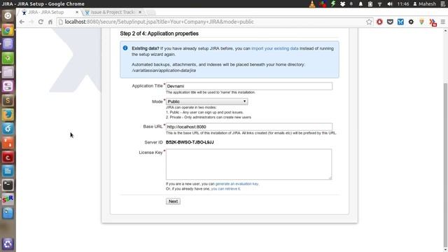Click into the License Key text area

pos(249,164)
